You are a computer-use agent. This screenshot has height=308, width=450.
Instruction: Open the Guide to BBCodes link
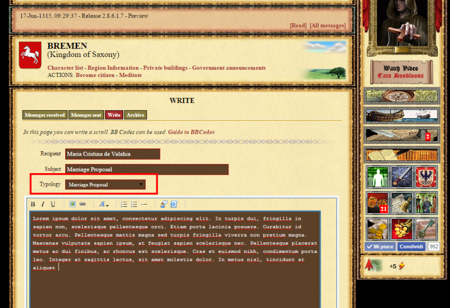[191, 132]
